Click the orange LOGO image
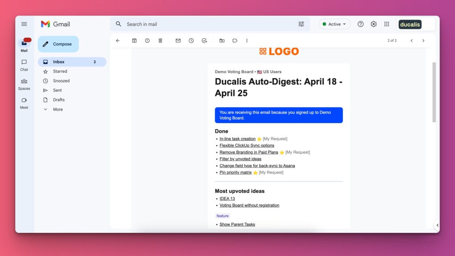The width and height of the screenshot is (455, 256). [279, 52]
